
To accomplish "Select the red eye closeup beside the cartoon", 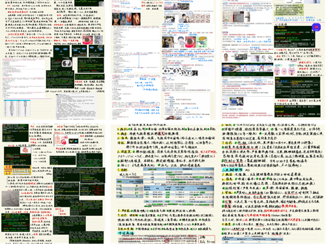I will [x=190, y=42].
